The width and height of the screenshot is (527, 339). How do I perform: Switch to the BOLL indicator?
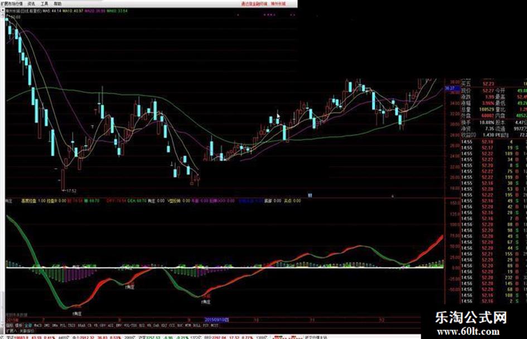[197, 326]
